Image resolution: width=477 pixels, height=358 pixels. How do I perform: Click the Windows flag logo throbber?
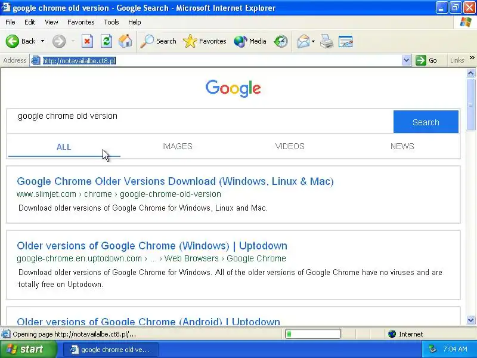(x=466, y=22)
